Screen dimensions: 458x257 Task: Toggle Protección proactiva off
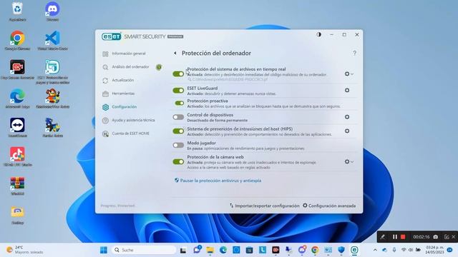click(180, 103)
